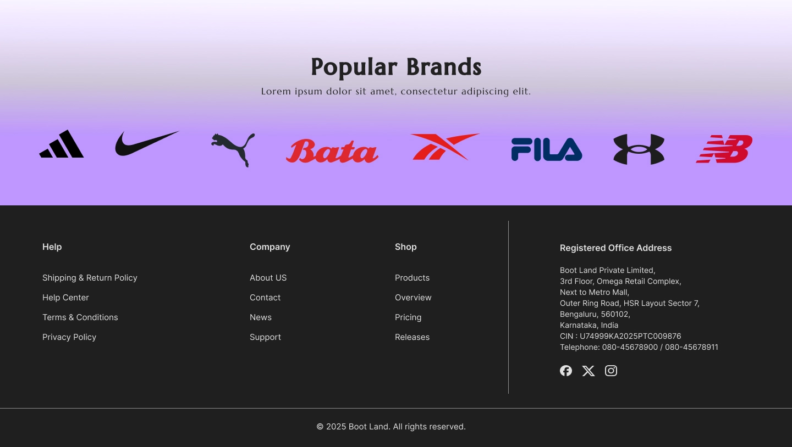This screenshot has width=792, height=447.
Task: Read the Terms & Conditions
Action: pos(80,317)
